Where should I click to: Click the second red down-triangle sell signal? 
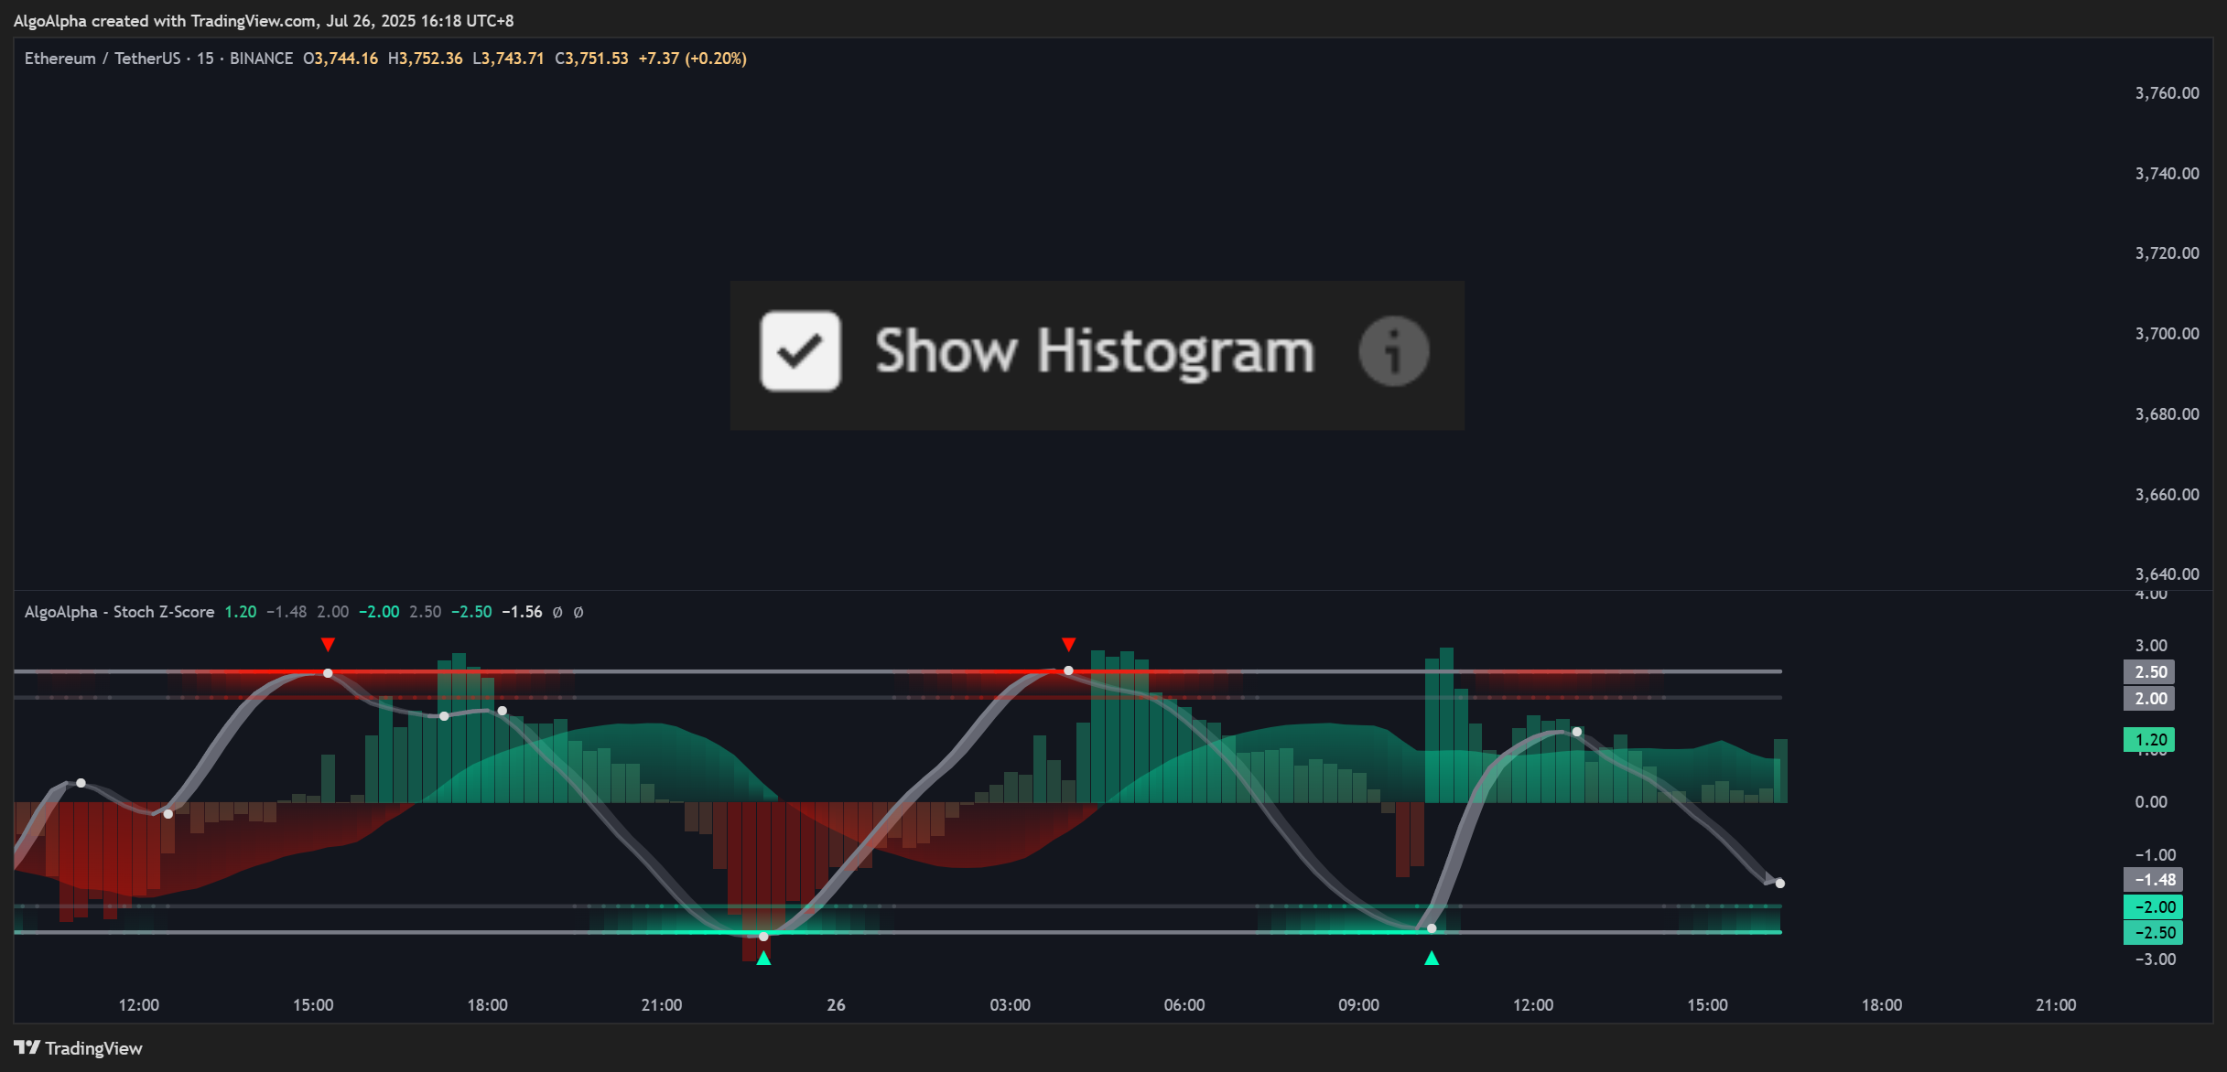tap(1068, 645)
